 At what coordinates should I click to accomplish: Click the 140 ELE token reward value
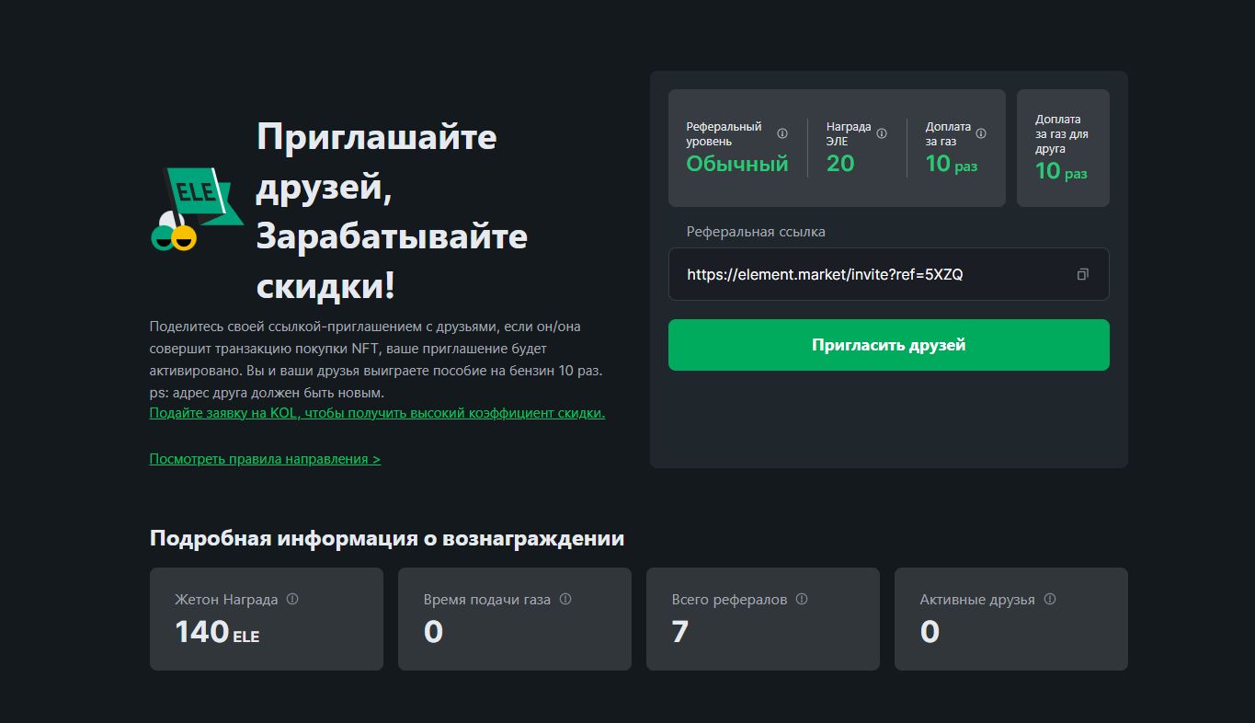(x=217, y=632)
